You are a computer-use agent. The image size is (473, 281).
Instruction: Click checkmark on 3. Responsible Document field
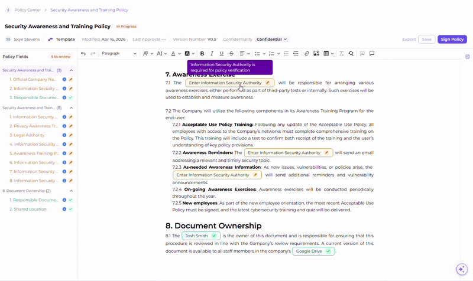point(70,97)
